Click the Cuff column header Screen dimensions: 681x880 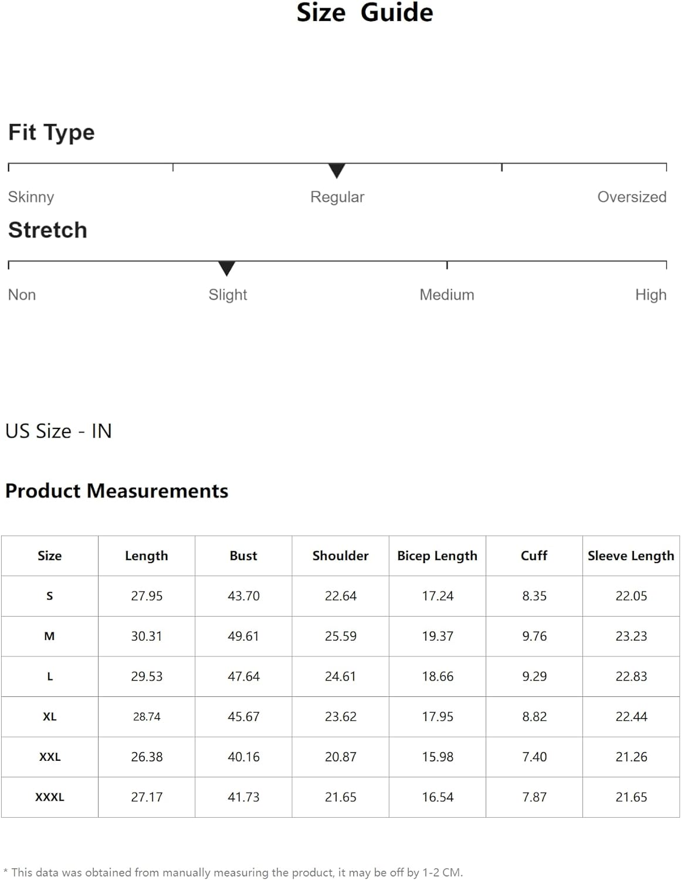tap(534, 556)
